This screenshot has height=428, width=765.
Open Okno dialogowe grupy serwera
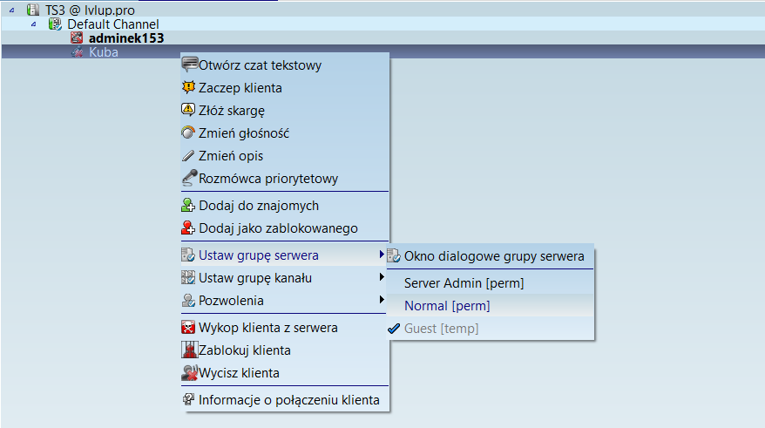(x=493, y=256)
